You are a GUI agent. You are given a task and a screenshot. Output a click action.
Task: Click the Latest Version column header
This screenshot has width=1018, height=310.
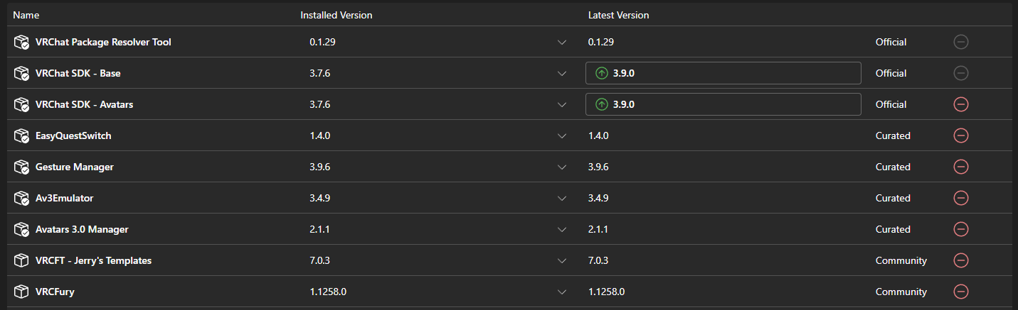click(618, 15)
